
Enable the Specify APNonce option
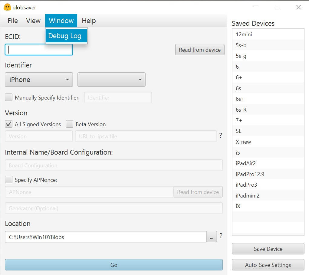(9, 180)
